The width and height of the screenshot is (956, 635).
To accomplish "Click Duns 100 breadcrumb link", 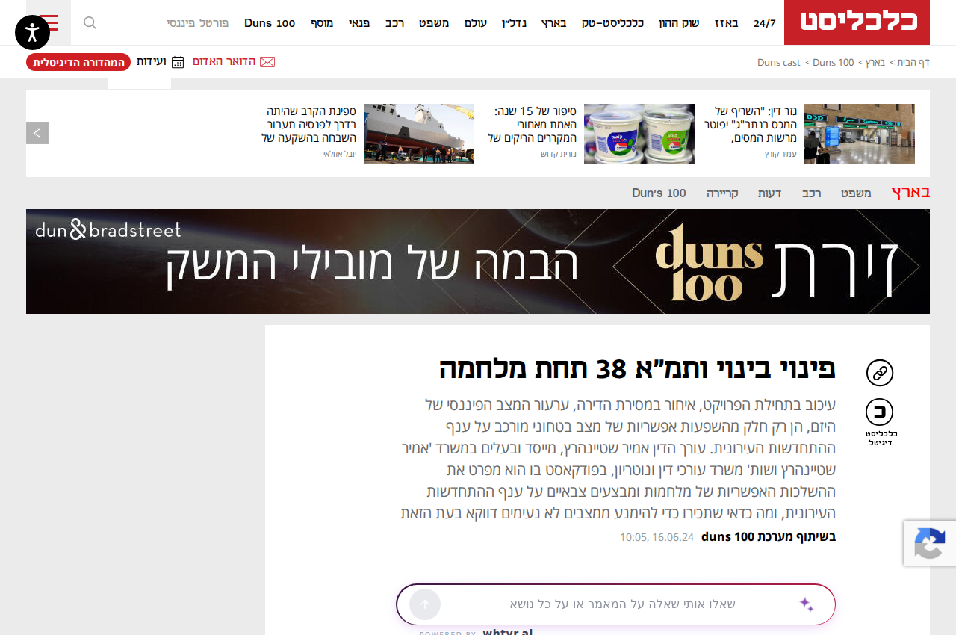I will pos(833,62).
